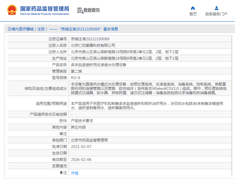Click the 变更情况 row label
The image size is (235, 179).
pyautogui.click(x=59, y=166)
